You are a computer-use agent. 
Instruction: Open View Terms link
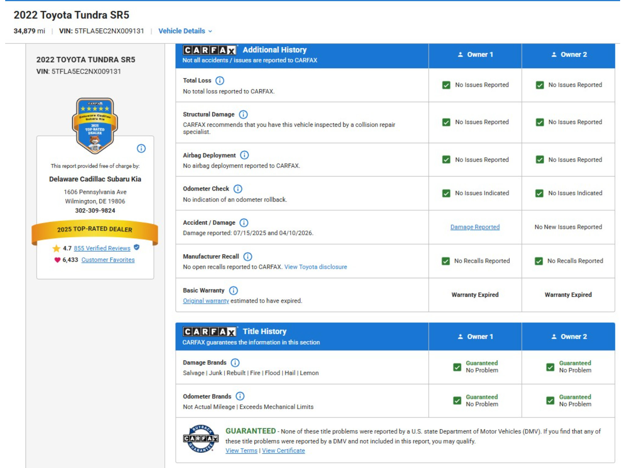click(241, 451)
